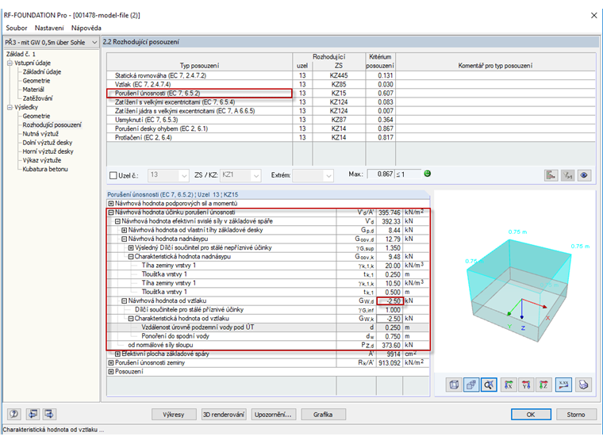Open the Extrém dropdown
This screenshot has height=444, width=603.
tap(328, 176)
